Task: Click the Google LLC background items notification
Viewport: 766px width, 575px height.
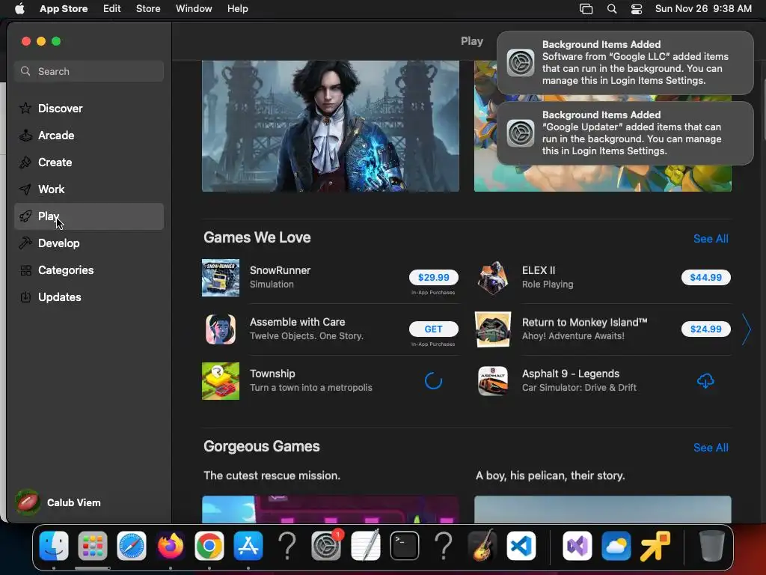Action: (x=625, y=63)
